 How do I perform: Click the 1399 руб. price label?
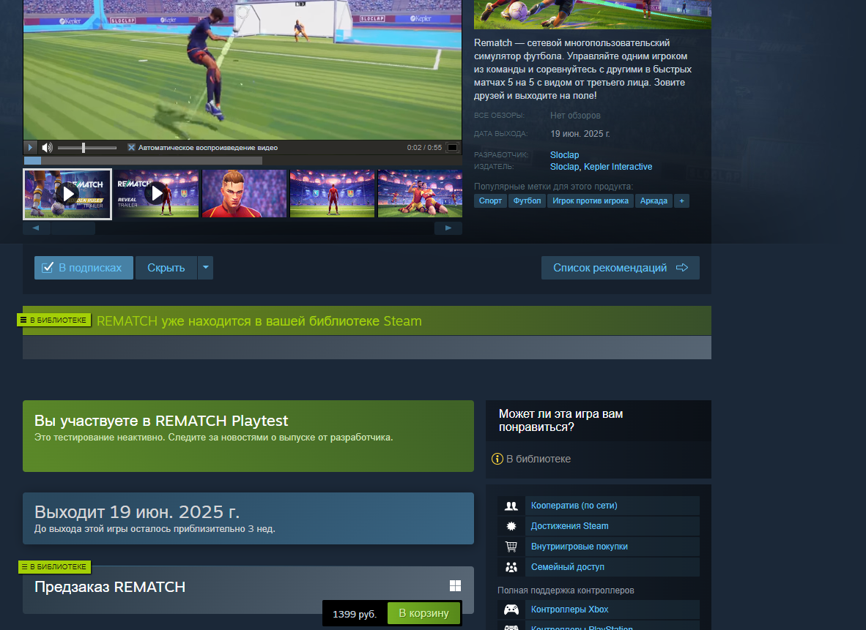[x=354, y=614]
